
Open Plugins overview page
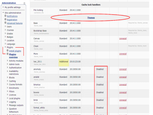[13, 56]
